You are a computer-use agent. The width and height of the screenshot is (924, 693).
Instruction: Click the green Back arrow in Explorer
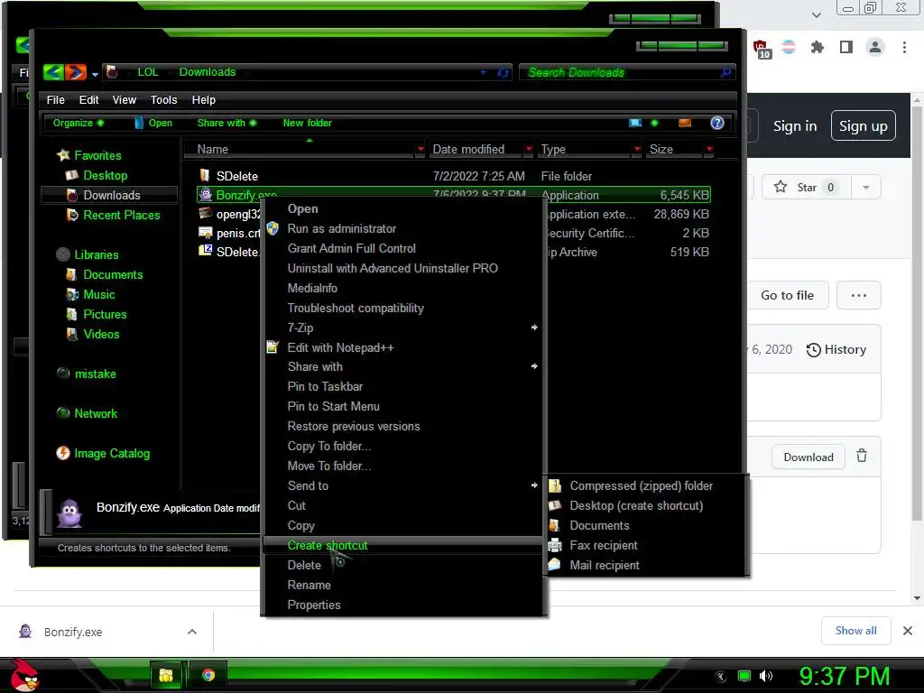tap(53, 72)
